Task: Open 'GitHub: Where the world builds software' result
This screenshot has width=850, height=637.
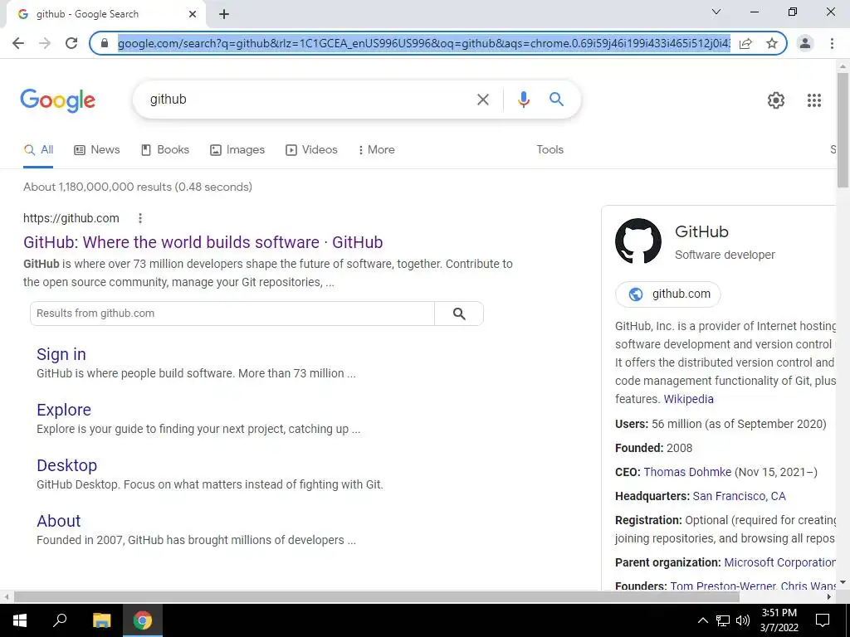Action: (x=203, y=242)
